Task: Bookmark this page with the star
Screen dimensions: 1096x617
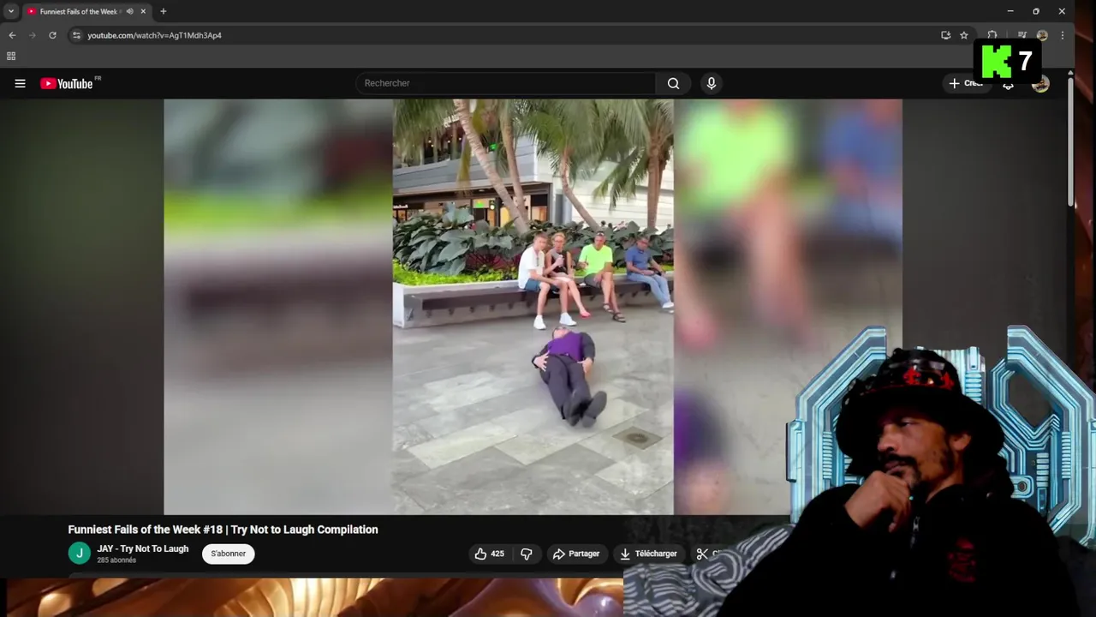Action: tap(964, 35)
